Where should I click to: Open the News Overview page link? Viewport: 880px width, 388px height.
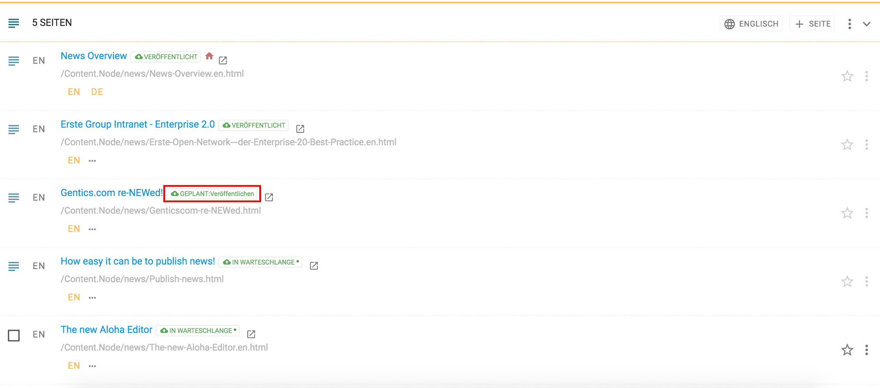coord(94,56)
